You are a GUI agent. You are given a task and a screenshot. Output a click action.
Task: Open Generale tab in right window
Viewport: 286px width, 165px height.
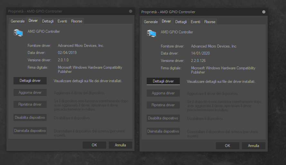pyautogui.click(x=151, y=22)
